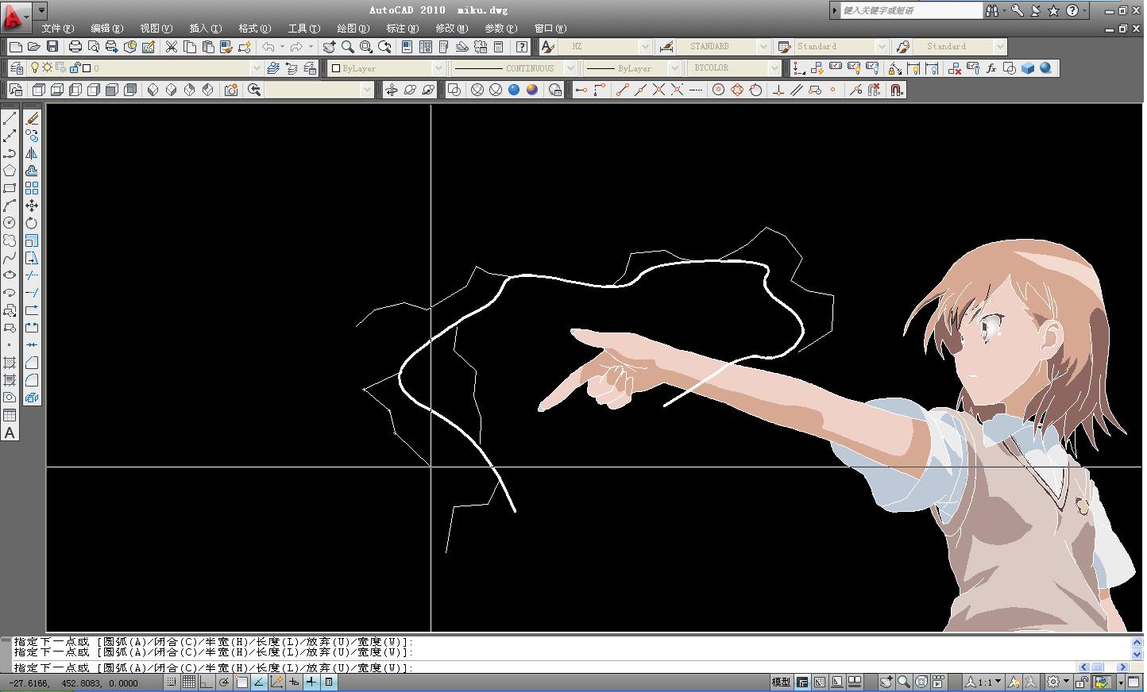
Task: Select the Polygon draw tool
Action: pos(10,171)
